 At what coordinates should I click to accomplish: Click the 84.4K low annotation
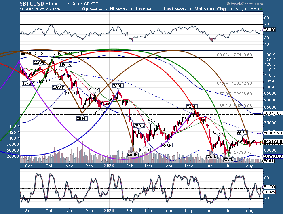pos(100,113)
